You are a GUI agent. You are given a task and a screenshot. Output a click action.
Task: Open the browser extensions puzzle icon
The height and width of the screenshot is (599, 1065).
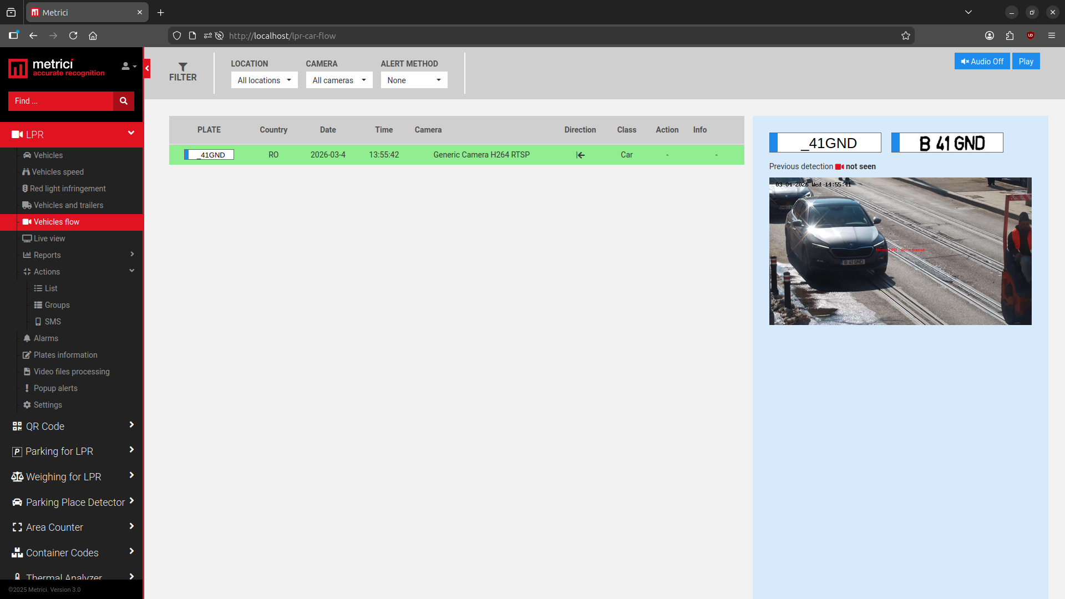1010,35
